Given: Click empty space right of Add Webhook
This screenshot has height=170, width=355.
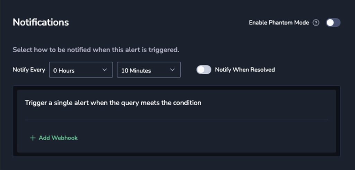Looking at the screenshot, I should [204, 138].
